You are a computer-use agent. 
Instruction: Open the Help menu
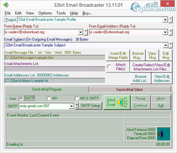click(74, 13)
